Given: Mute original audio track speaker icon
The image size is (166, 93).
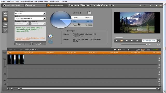Looking at the screenshot, I should click(159, 68).
